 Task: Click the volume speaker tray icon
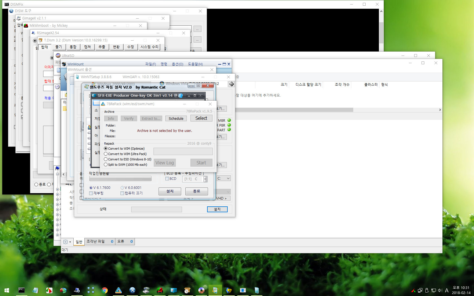tap(440, 290)
